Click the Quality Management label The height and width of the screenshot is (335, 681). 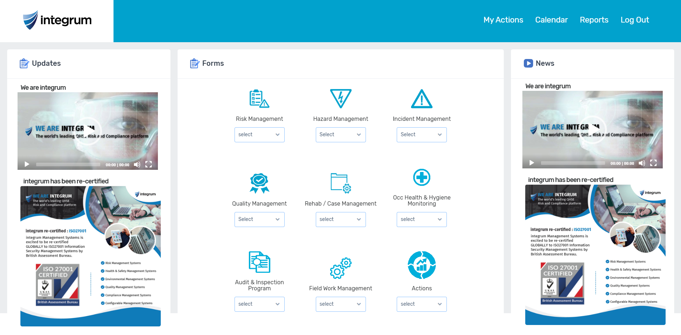(259, 204)
